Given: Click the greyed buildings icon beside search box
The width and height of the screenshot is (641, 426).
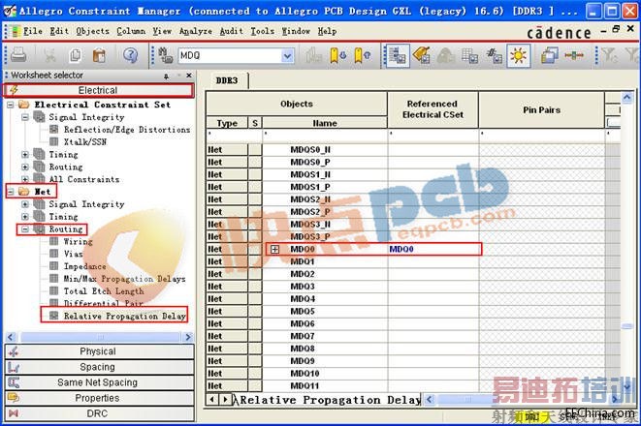Looking at the screenshot, I should click(x=313, y=55).
